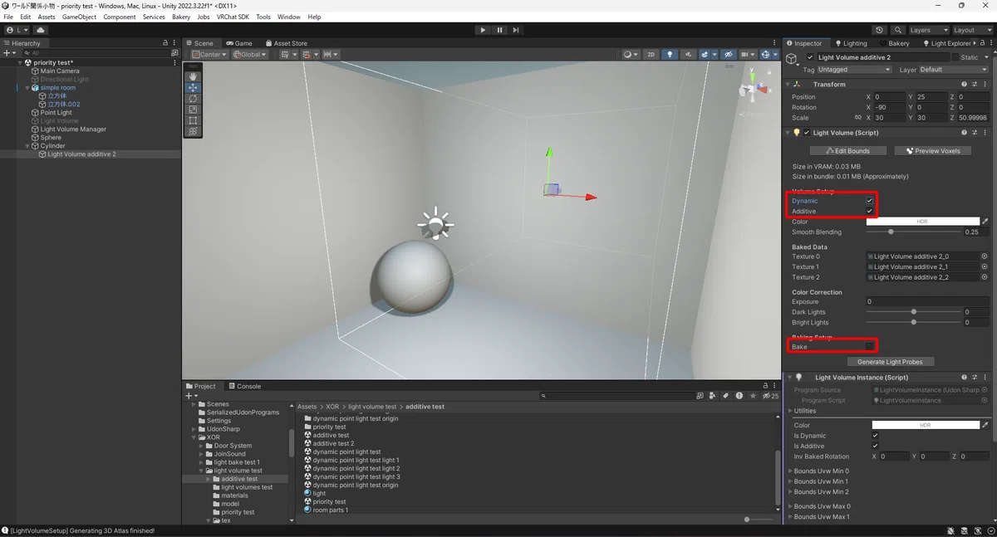Viewport: 997px width, 537px height.
Task: Collapse the Cylinder item in Hierarchy
Action: coord(28,146)
